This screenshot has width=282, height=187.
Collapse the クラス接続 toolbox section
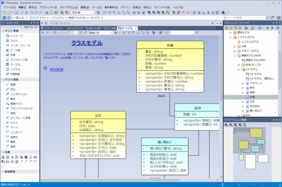coord(3,80)
